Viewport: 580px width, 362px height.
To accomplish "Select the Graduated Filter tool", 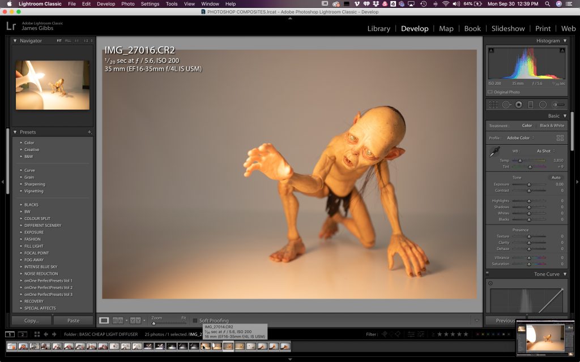I will [530, 105].
